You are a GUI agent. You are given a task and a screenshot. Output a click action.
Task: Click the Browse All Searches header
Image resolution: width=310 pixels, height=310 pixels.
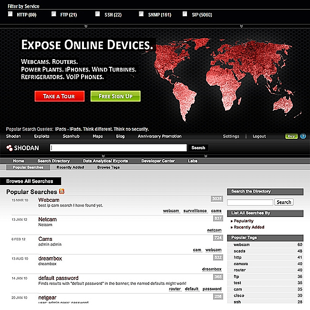click(31, 181)
